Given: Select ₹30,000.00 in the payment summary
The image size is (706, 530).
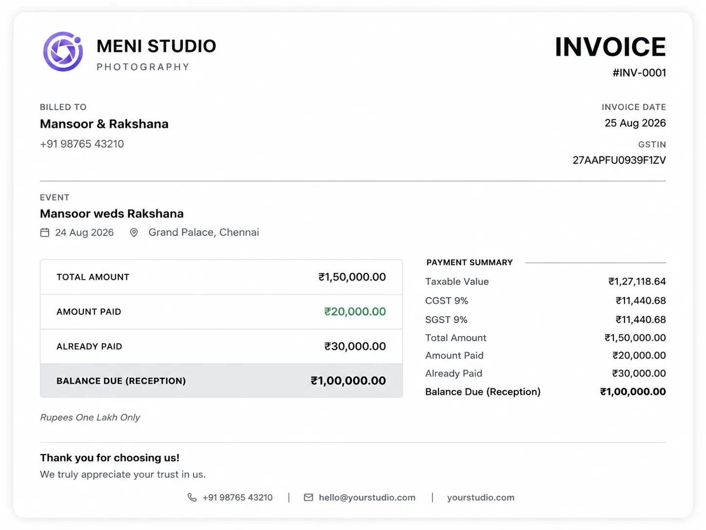Looking at the screenshot, I should [639, 373].
